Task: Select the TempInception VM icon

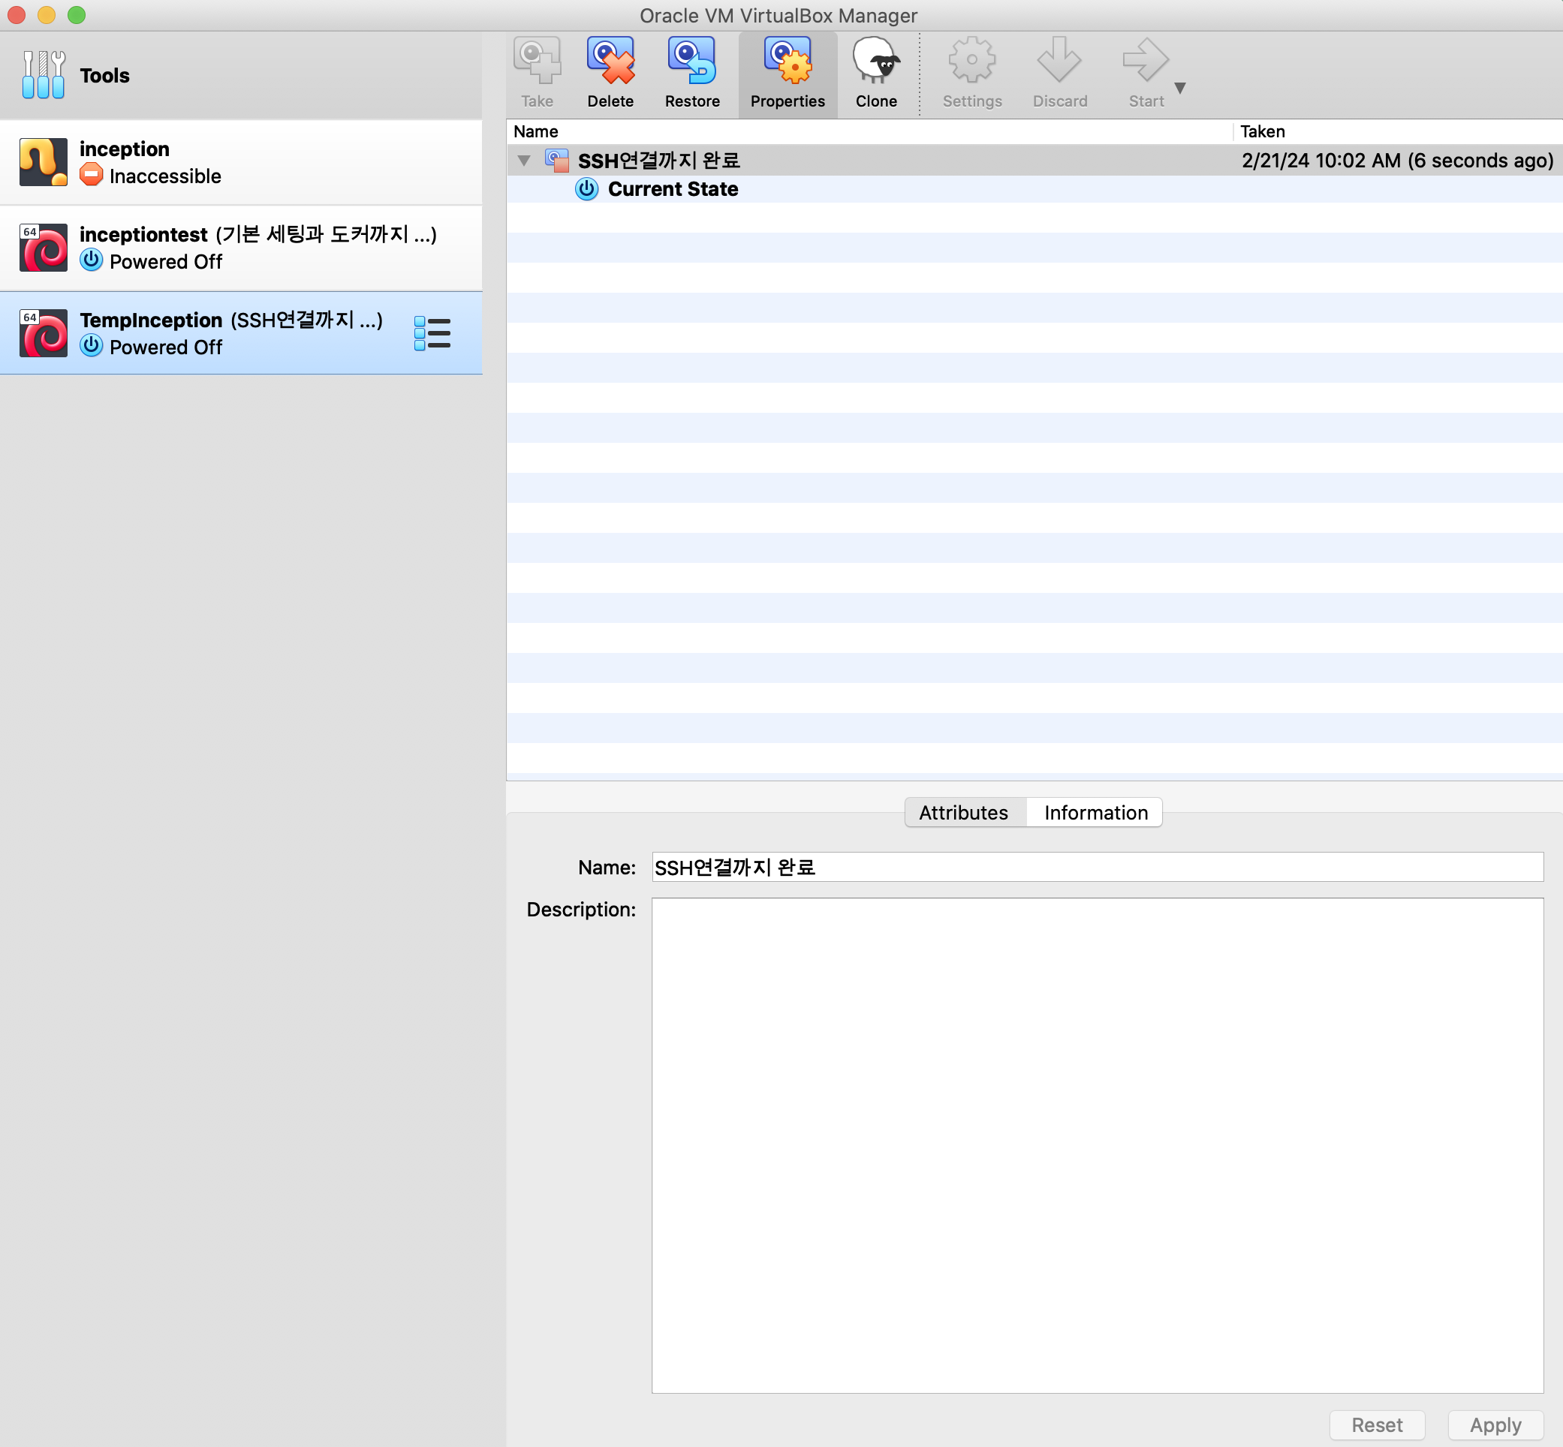Action: pos(43,332)
